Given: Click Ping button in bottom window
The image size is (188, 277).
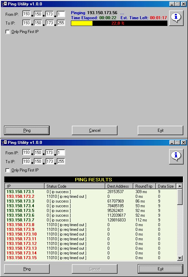Looking at the screenshot, I should tap(27, 269).
